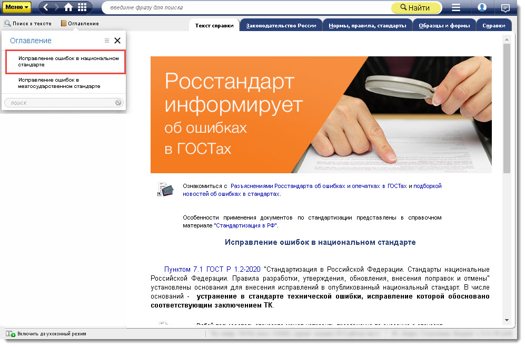This screenshot has width=525, height=347.
Task: Click the Росстандарт информирует banner image
Action: coord(321,115)
